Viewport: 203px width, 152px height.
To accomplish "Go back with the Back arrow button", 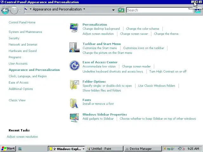I will 5,10.
